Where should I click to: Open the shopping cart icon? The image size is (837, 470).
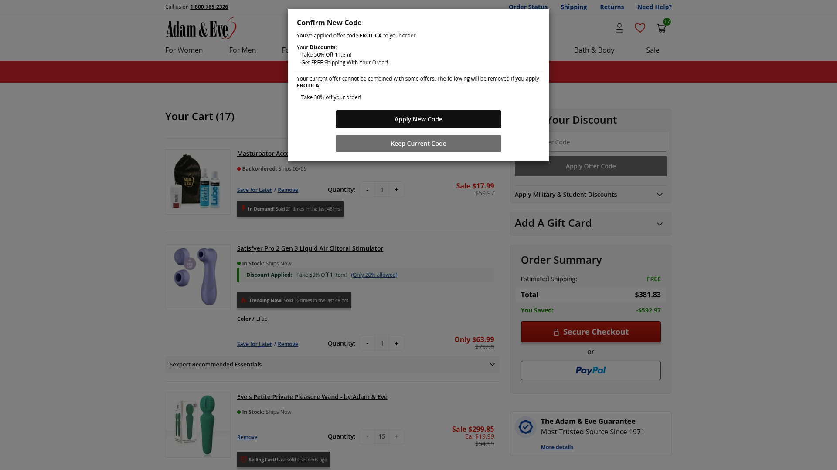(x=661, y=28)
